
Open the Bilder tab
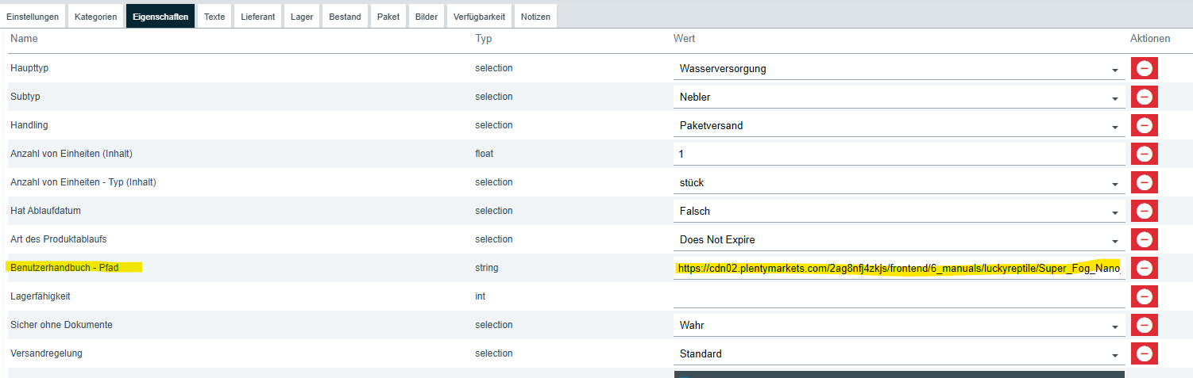tap(427, 17)
